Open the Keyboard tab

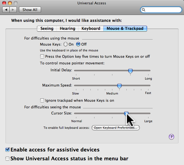click(x=91, y=29)
